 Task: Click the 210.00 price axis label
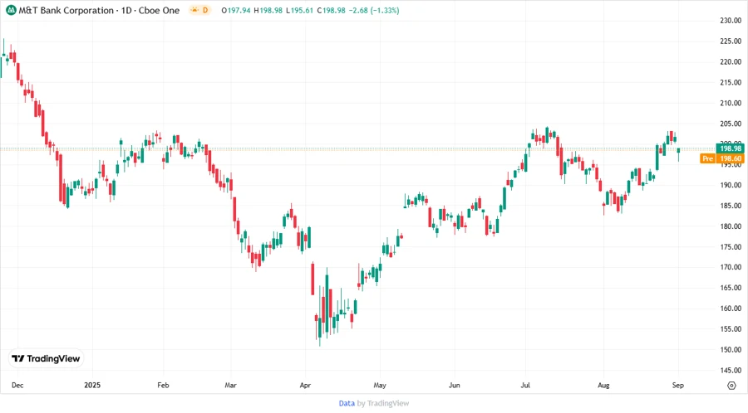coord(731,103)
